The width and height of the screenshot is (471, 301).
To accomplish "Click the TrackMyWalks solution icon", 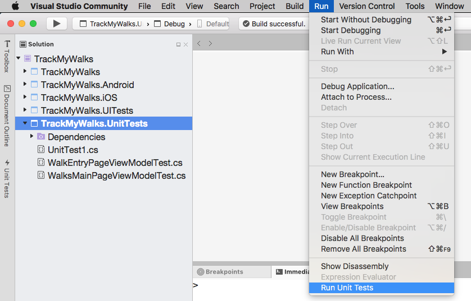I will click(x=28, y=58).
